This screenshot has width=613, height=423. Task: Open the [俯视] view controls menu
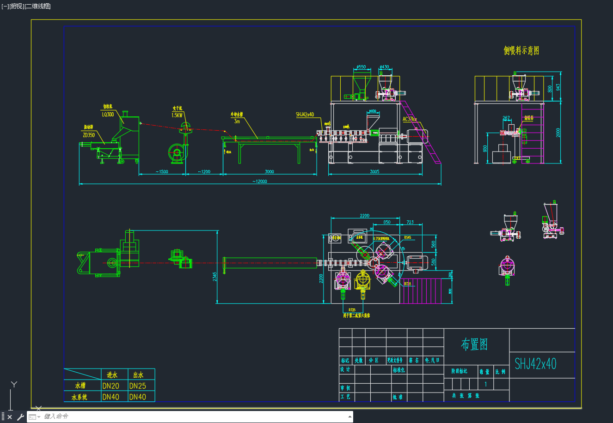pos(17,6)
